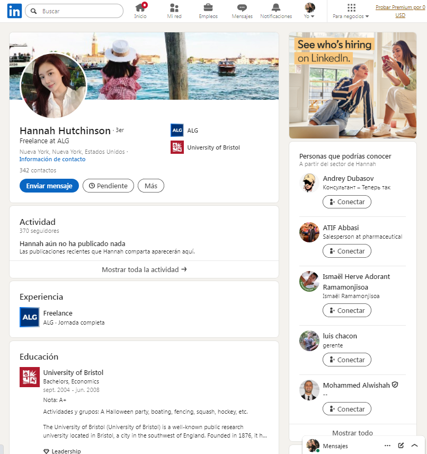427x454 pixels.
Task: Go to Inicio home feed
Action: tap(140, 11)
